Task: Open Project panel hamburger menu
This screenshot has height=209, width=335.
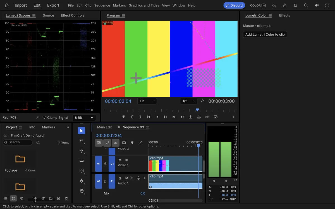Action: pos(20,127)
